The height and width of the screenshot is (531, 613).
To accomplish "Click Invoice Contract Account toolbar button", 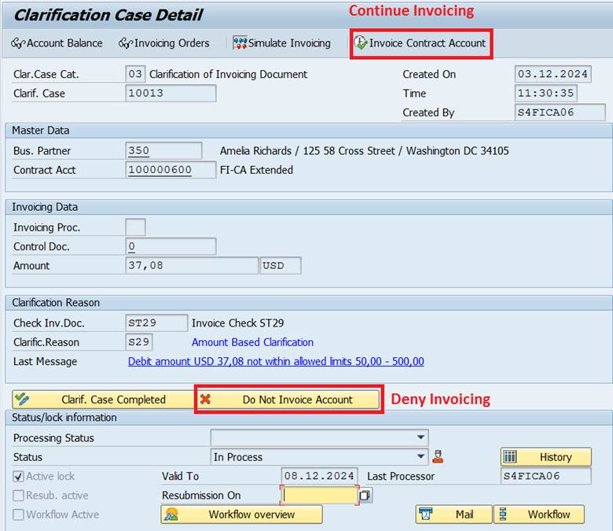I will pyautogui.click(x=420, y=43).
